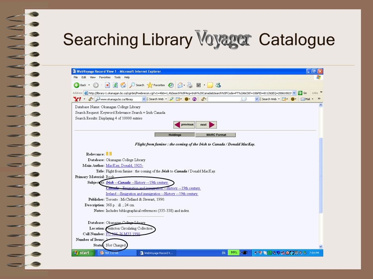373x279 pixels.
Task: Expand the second Search Web dropdown arrow
Action: click(279, 99)
